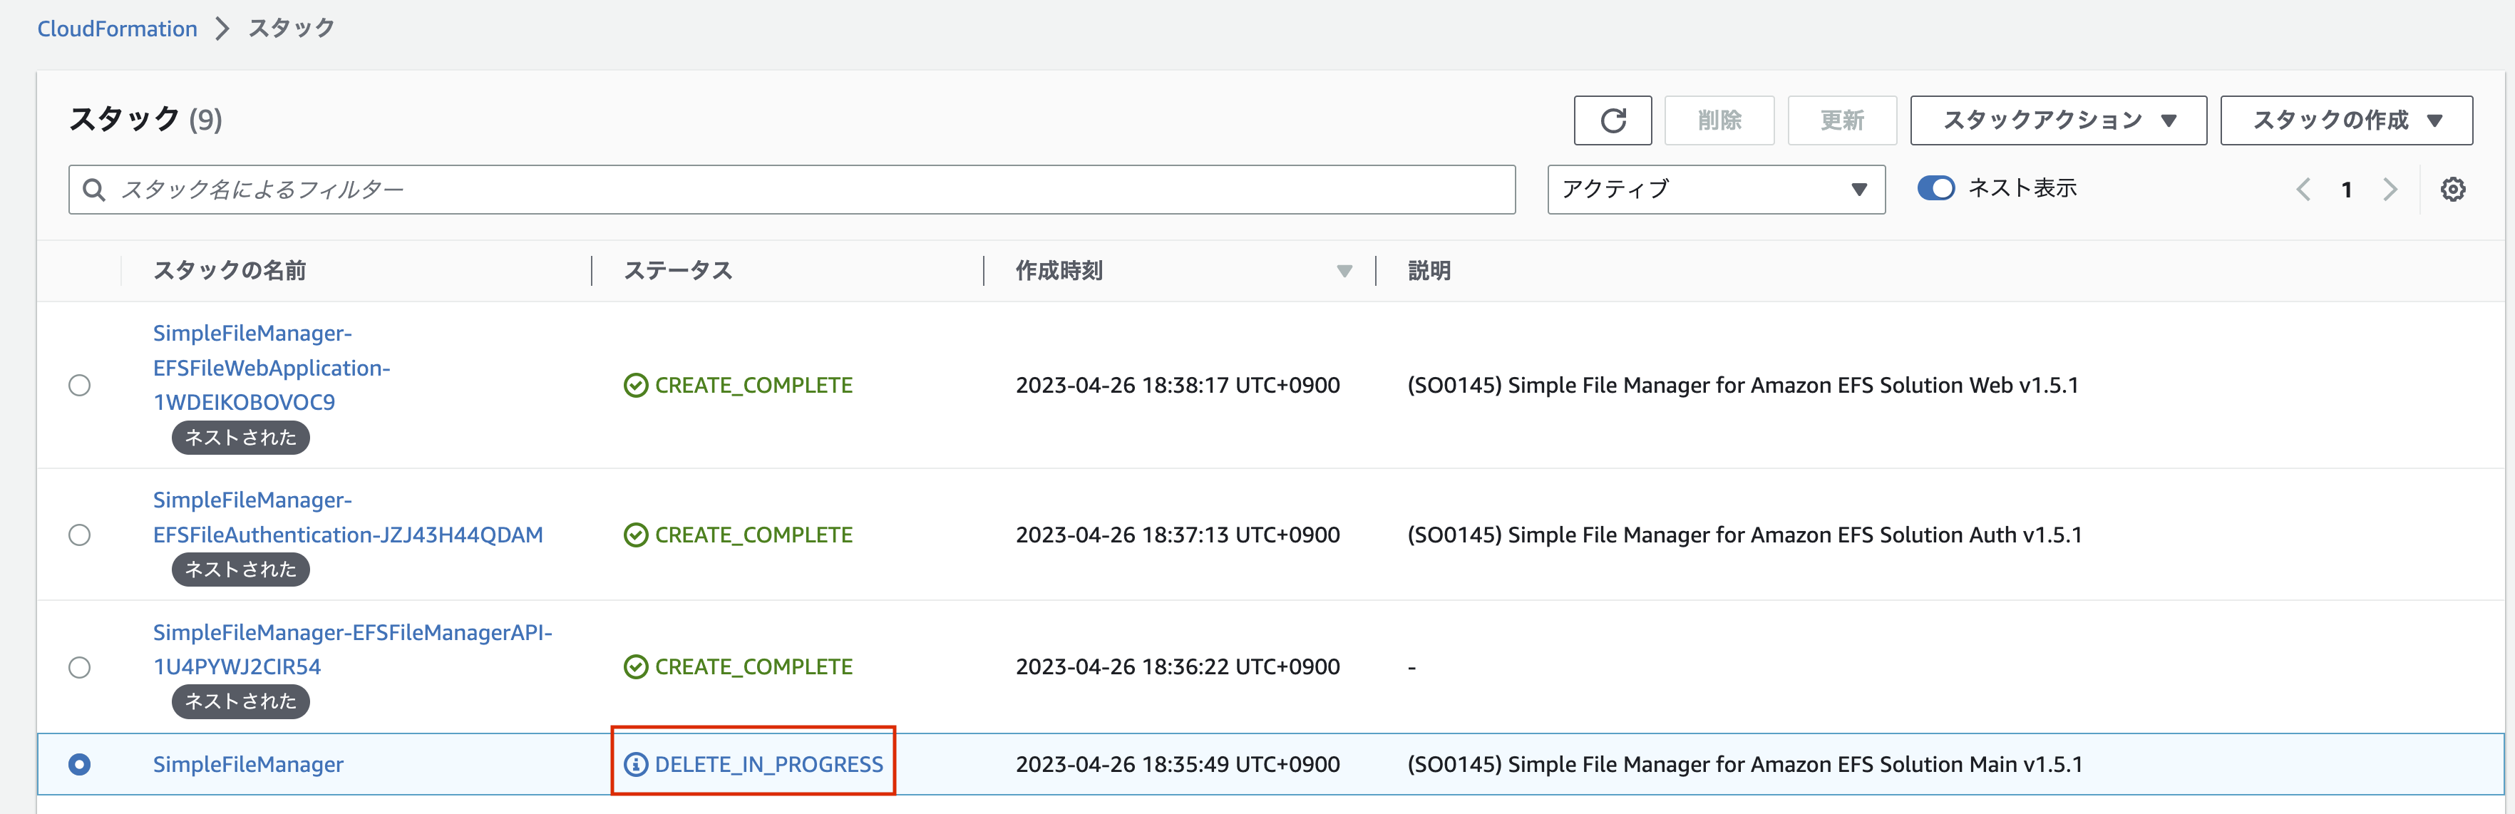
Task: Open SimpleFileManager-EFSFileAuthentication stack link
Action: pyautogui.click(x=348, y=517)
